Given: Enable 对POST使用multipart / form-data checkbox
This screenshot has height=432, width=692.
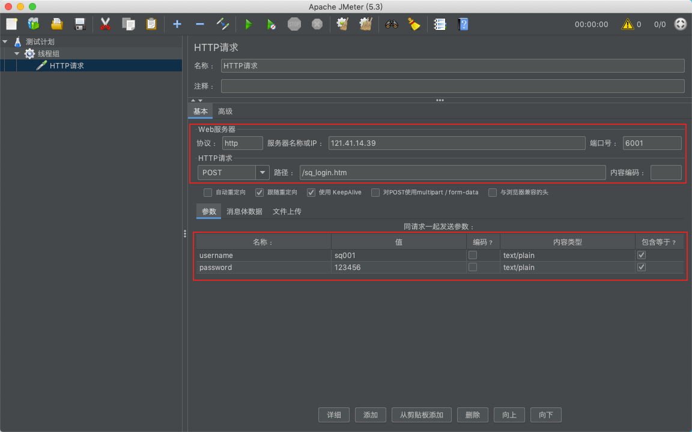Looking at the screenshot, I should (x=375, y=192).
